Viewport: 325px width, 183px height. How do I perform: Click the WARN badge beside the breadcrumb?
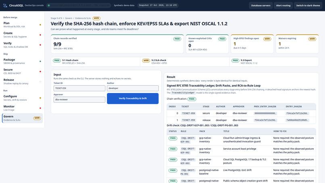(x=96, y=18)
